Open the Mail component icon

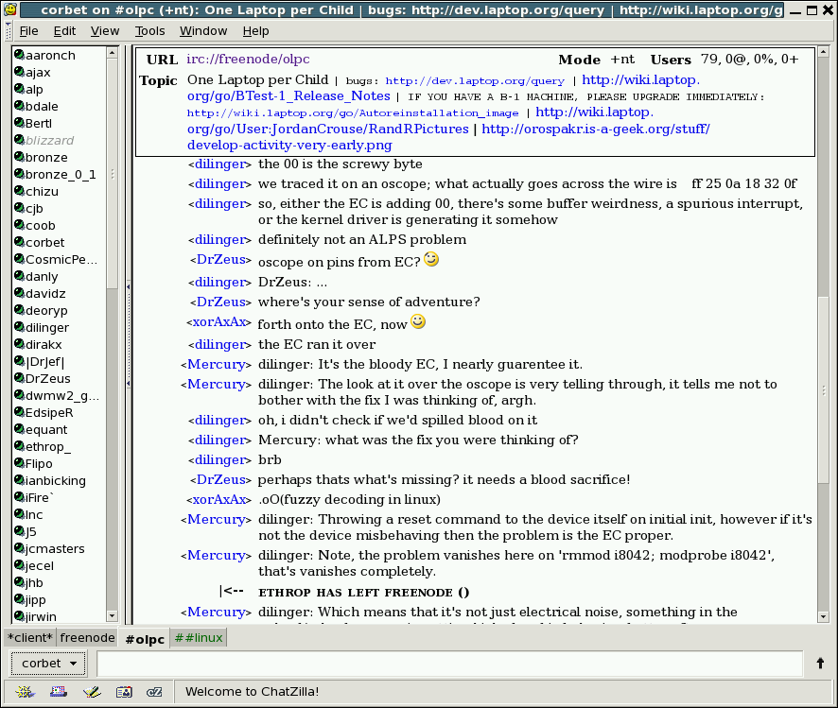click(x=58, y=692)
